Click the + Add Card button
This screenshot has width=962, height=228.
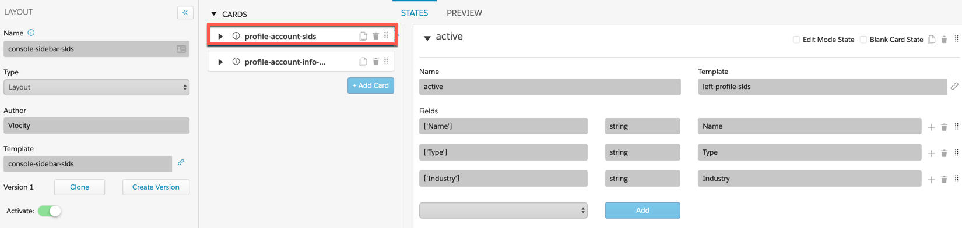[x=371, y=85]
